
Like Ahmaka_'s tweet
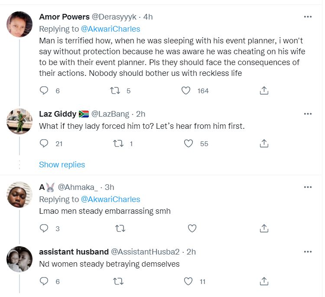pos(192,228)
